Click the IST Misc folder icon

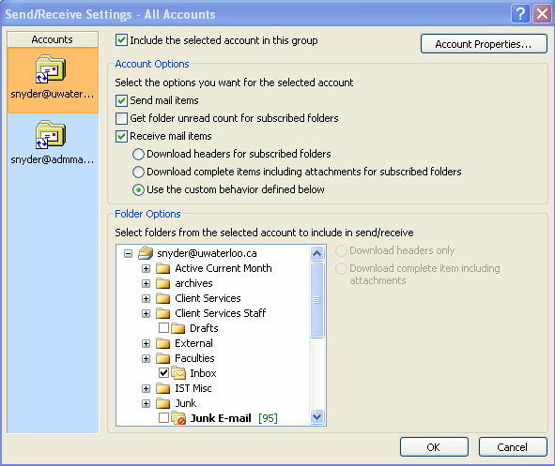pyautogui.click(x=163, y=388)
